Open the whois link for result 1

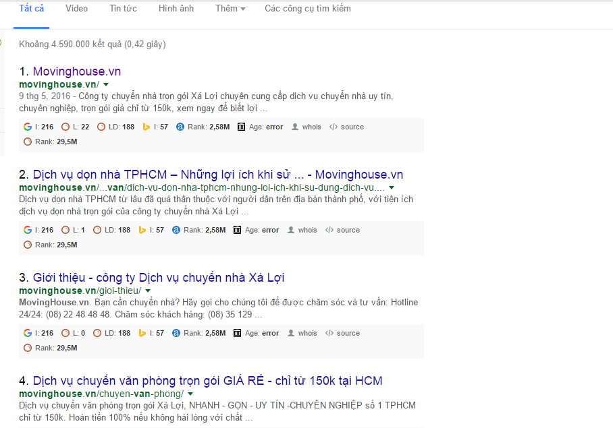pos(312,127)
